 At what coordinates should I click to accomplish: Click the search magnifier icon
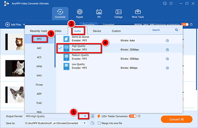point(177,30)
